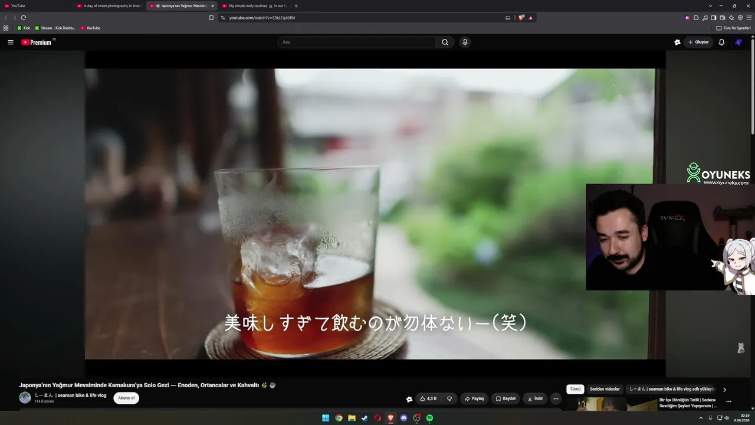Open File Explorer from the taskbar
This screenshot has width=755, height=425.
(x=352, y=418)
